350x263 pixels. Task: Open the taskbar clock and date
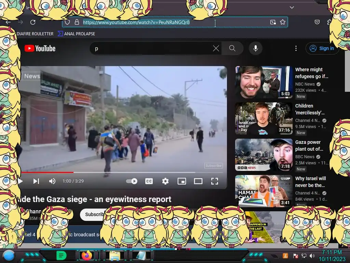tap(332, 255)
